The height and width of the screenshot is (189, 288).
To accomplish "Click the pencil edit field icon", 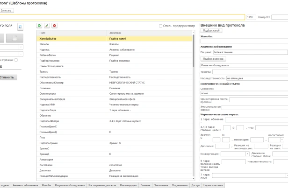I will coord(47,25).
